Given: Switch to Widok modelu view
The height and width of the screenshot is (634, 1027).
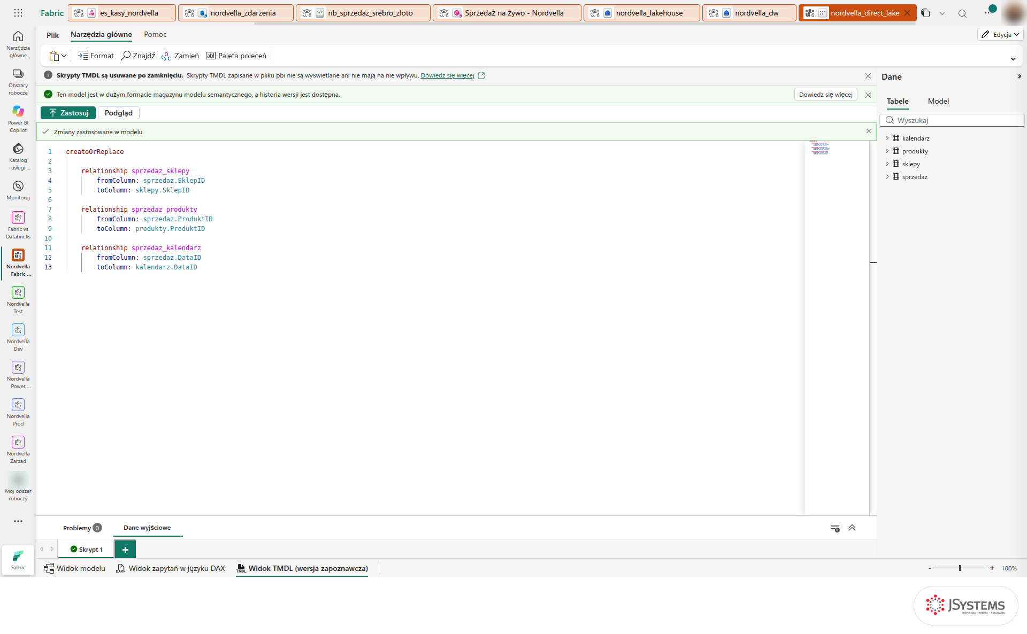Looking at the screenshot, I should [75, 568].
